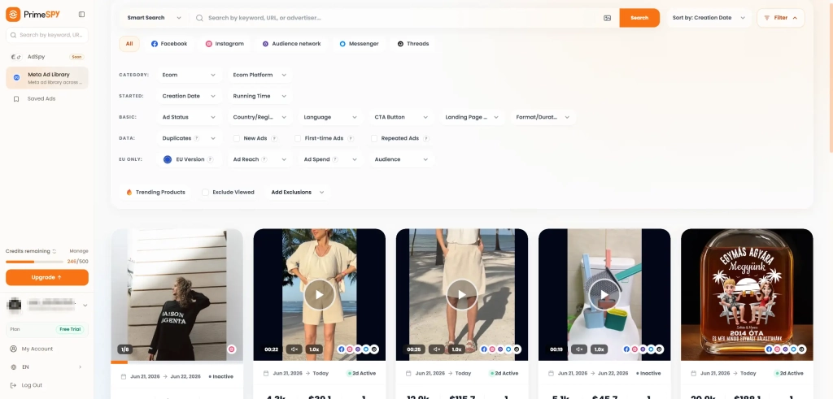Image resolution: width=833 pixels, height=399 pixels.
Task: Click the Manage credits link
Action: 79,251
